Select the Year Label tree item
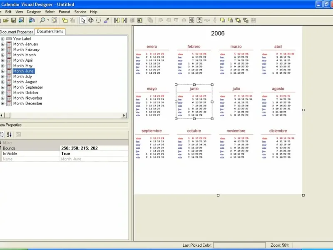This screenshot has width=333, height=250. click(22, 39)
